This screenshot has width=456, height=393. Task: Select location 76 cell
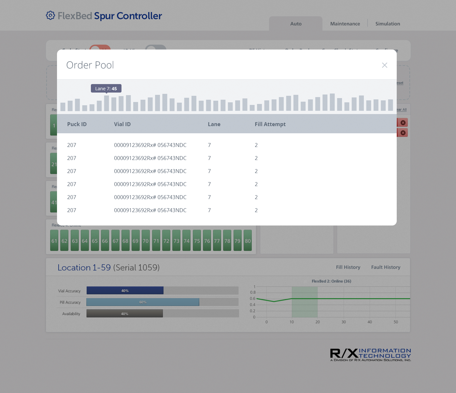207,240
